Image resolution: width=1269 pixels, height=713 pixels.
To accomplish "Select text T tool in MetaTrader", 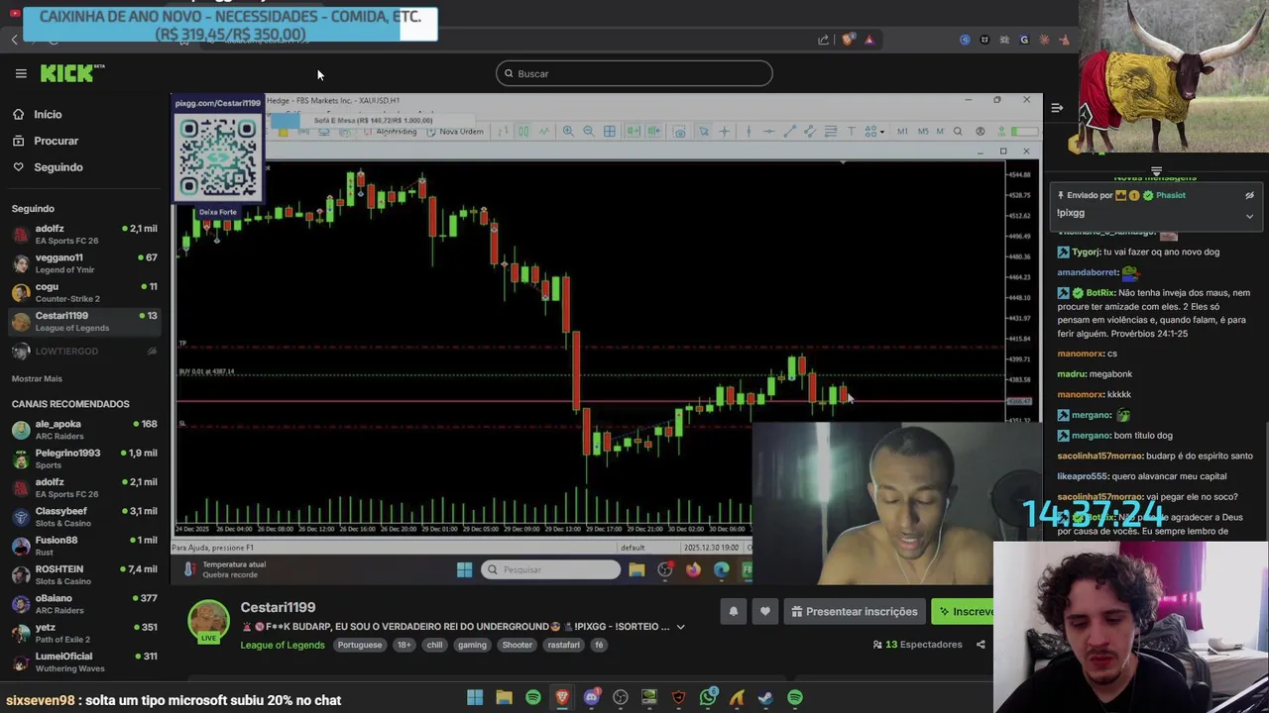I will tap(851, 132).
